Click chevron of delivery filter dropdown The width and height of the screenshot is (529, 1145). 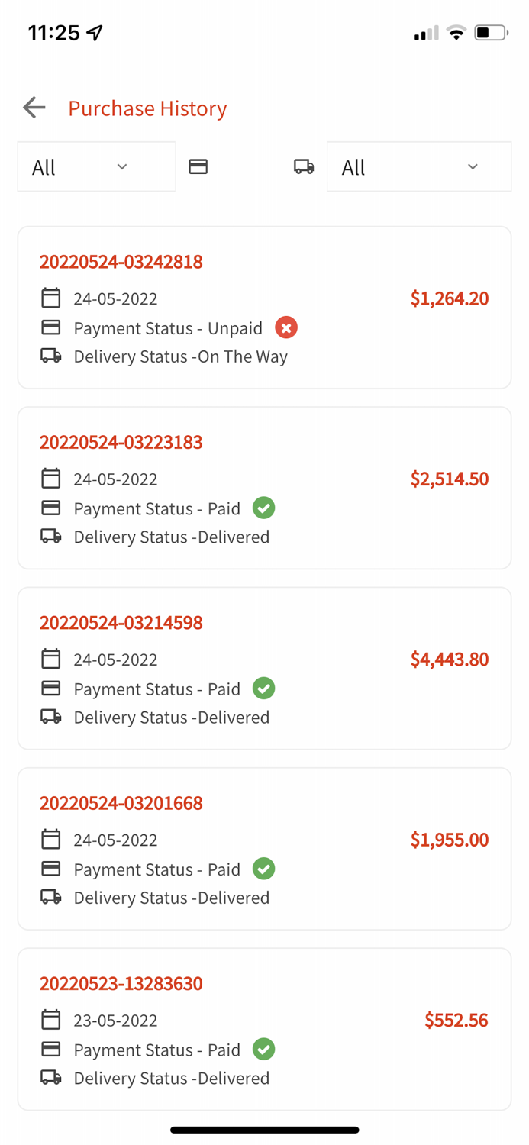tap(473, 166)
